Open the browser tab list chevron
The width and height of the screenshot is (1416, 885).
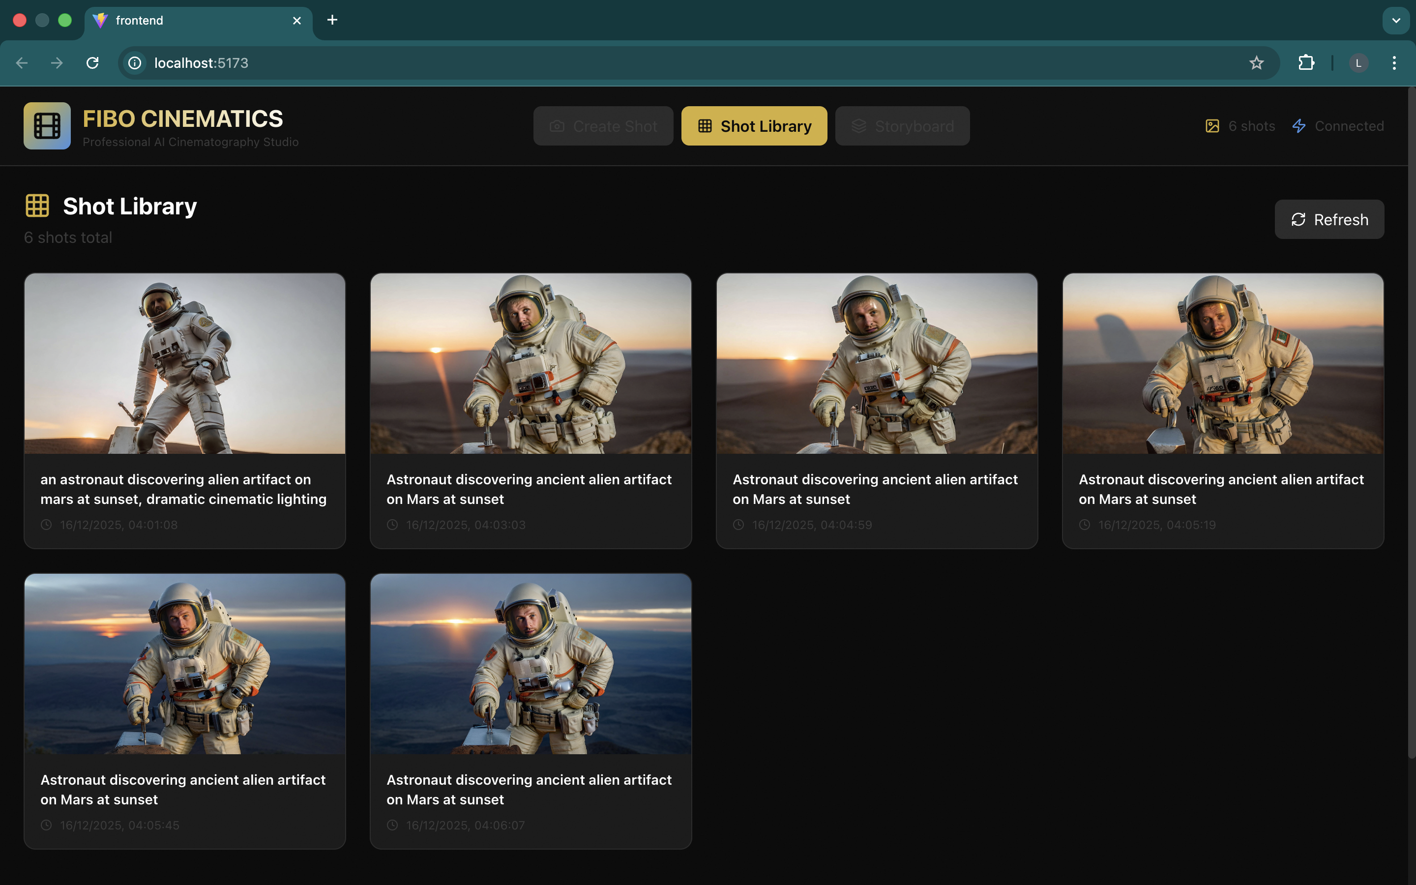[x=1396, y=20]
